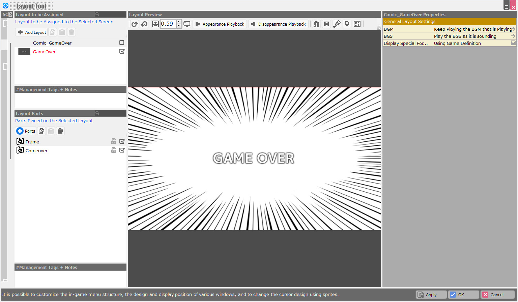
Task: Uncheck the Frame part visibility checkbox
Action: tap(122, 141)
